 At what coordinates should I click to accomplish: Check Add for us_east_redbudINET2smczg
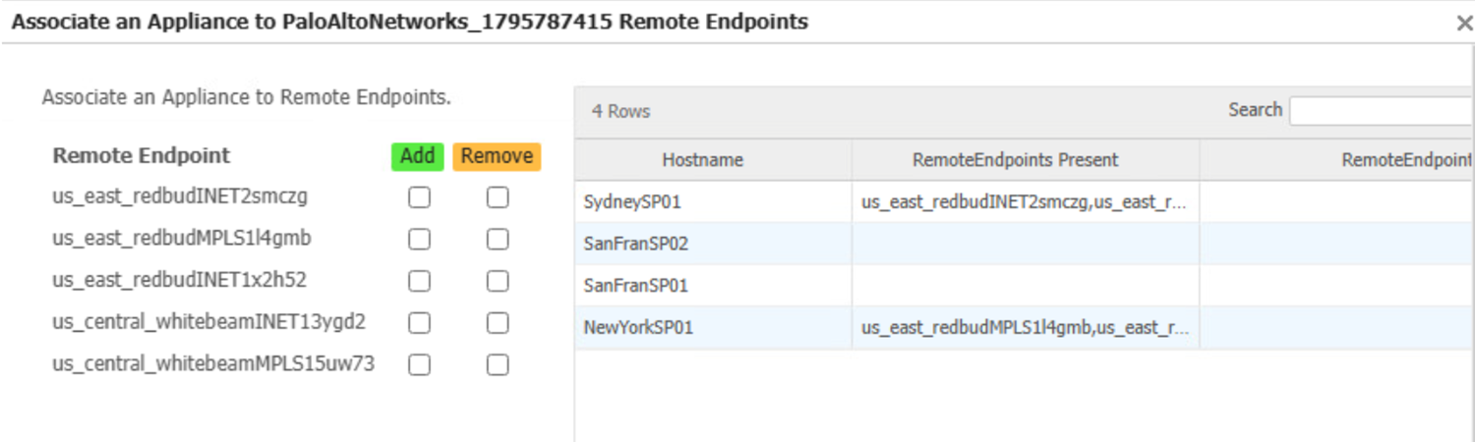[419, 197]
